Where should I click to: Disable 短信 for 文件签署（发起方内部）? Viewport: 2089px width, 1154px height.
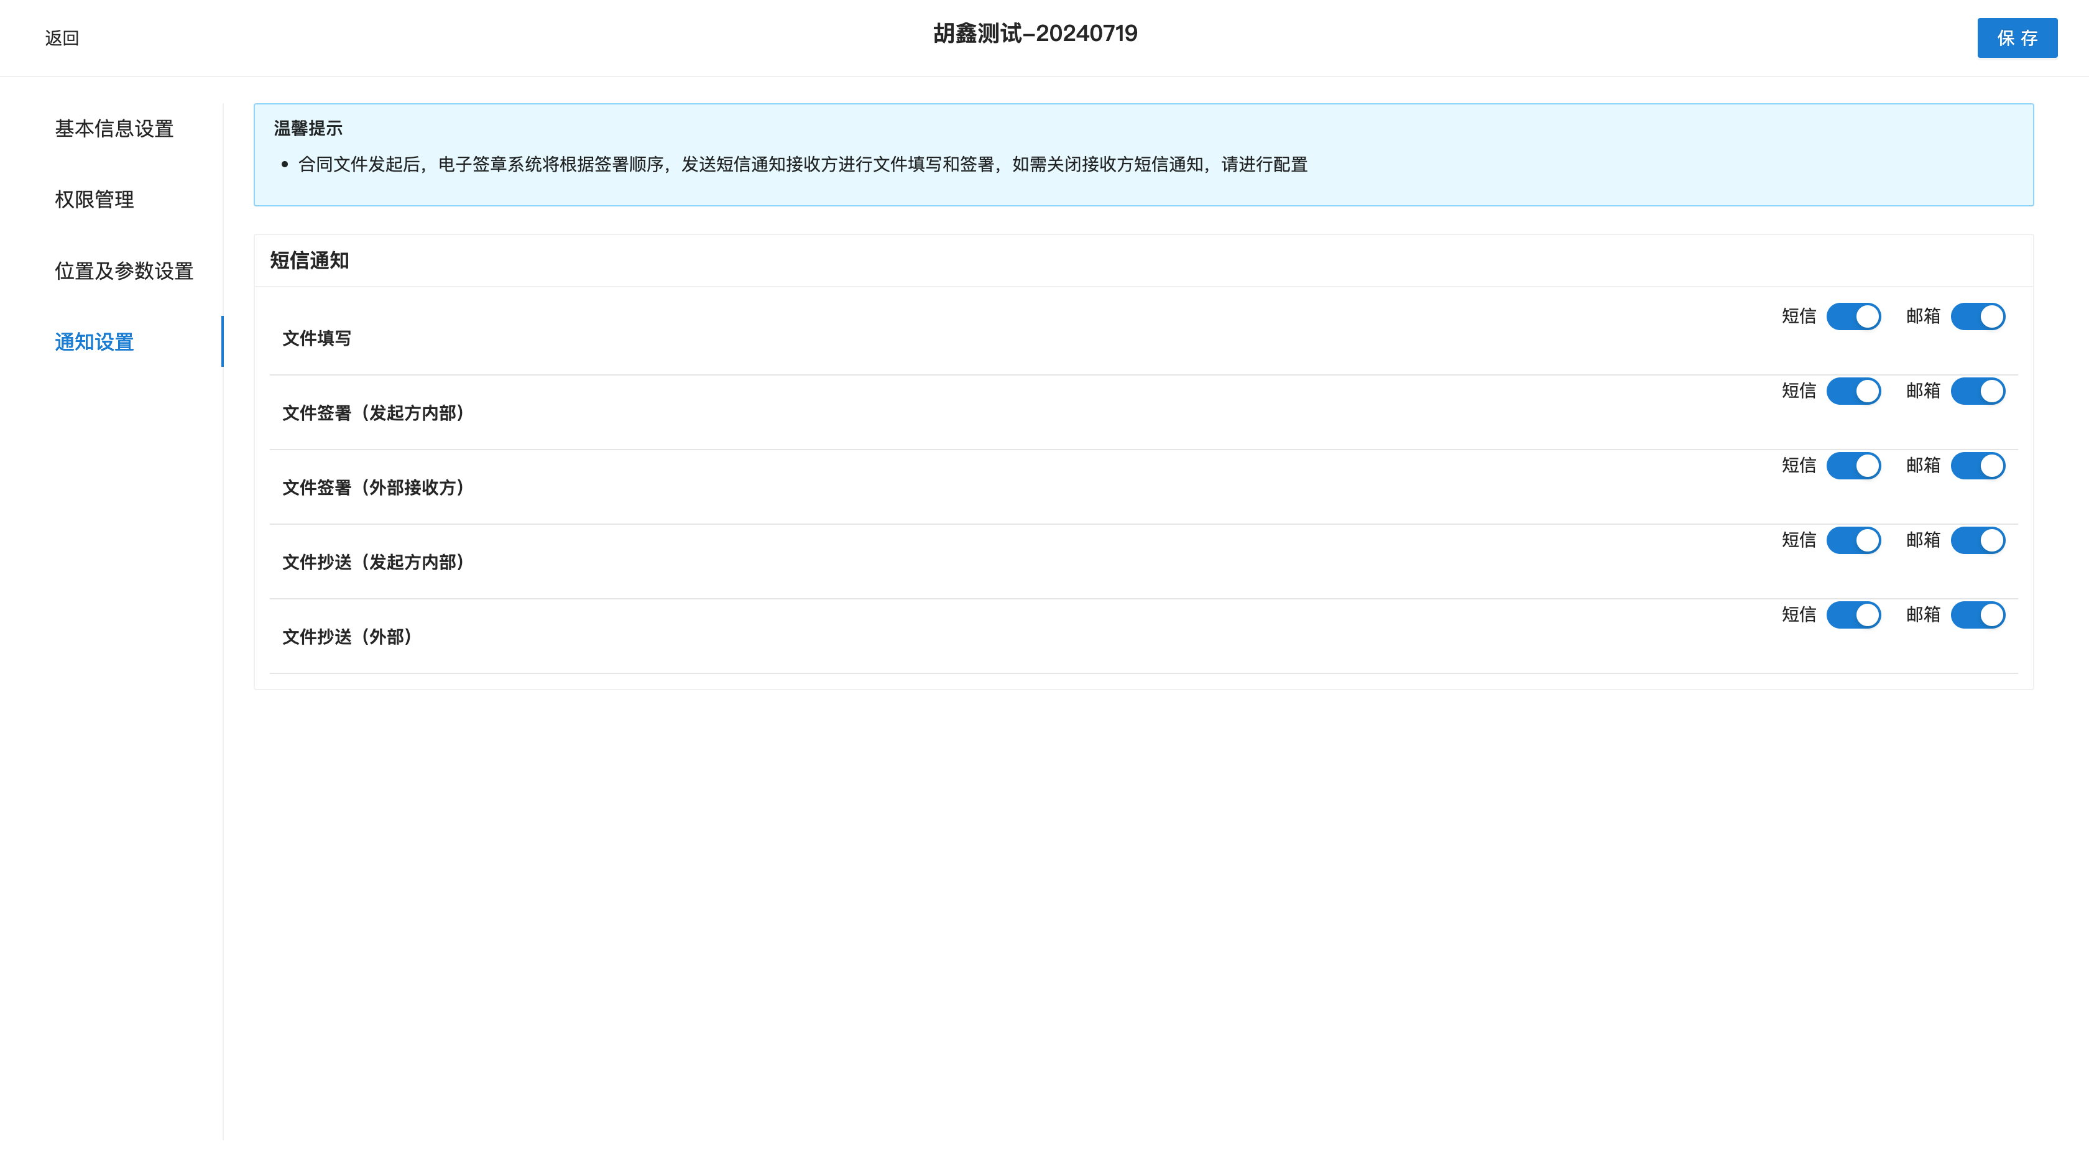[x=1853, y=391]
